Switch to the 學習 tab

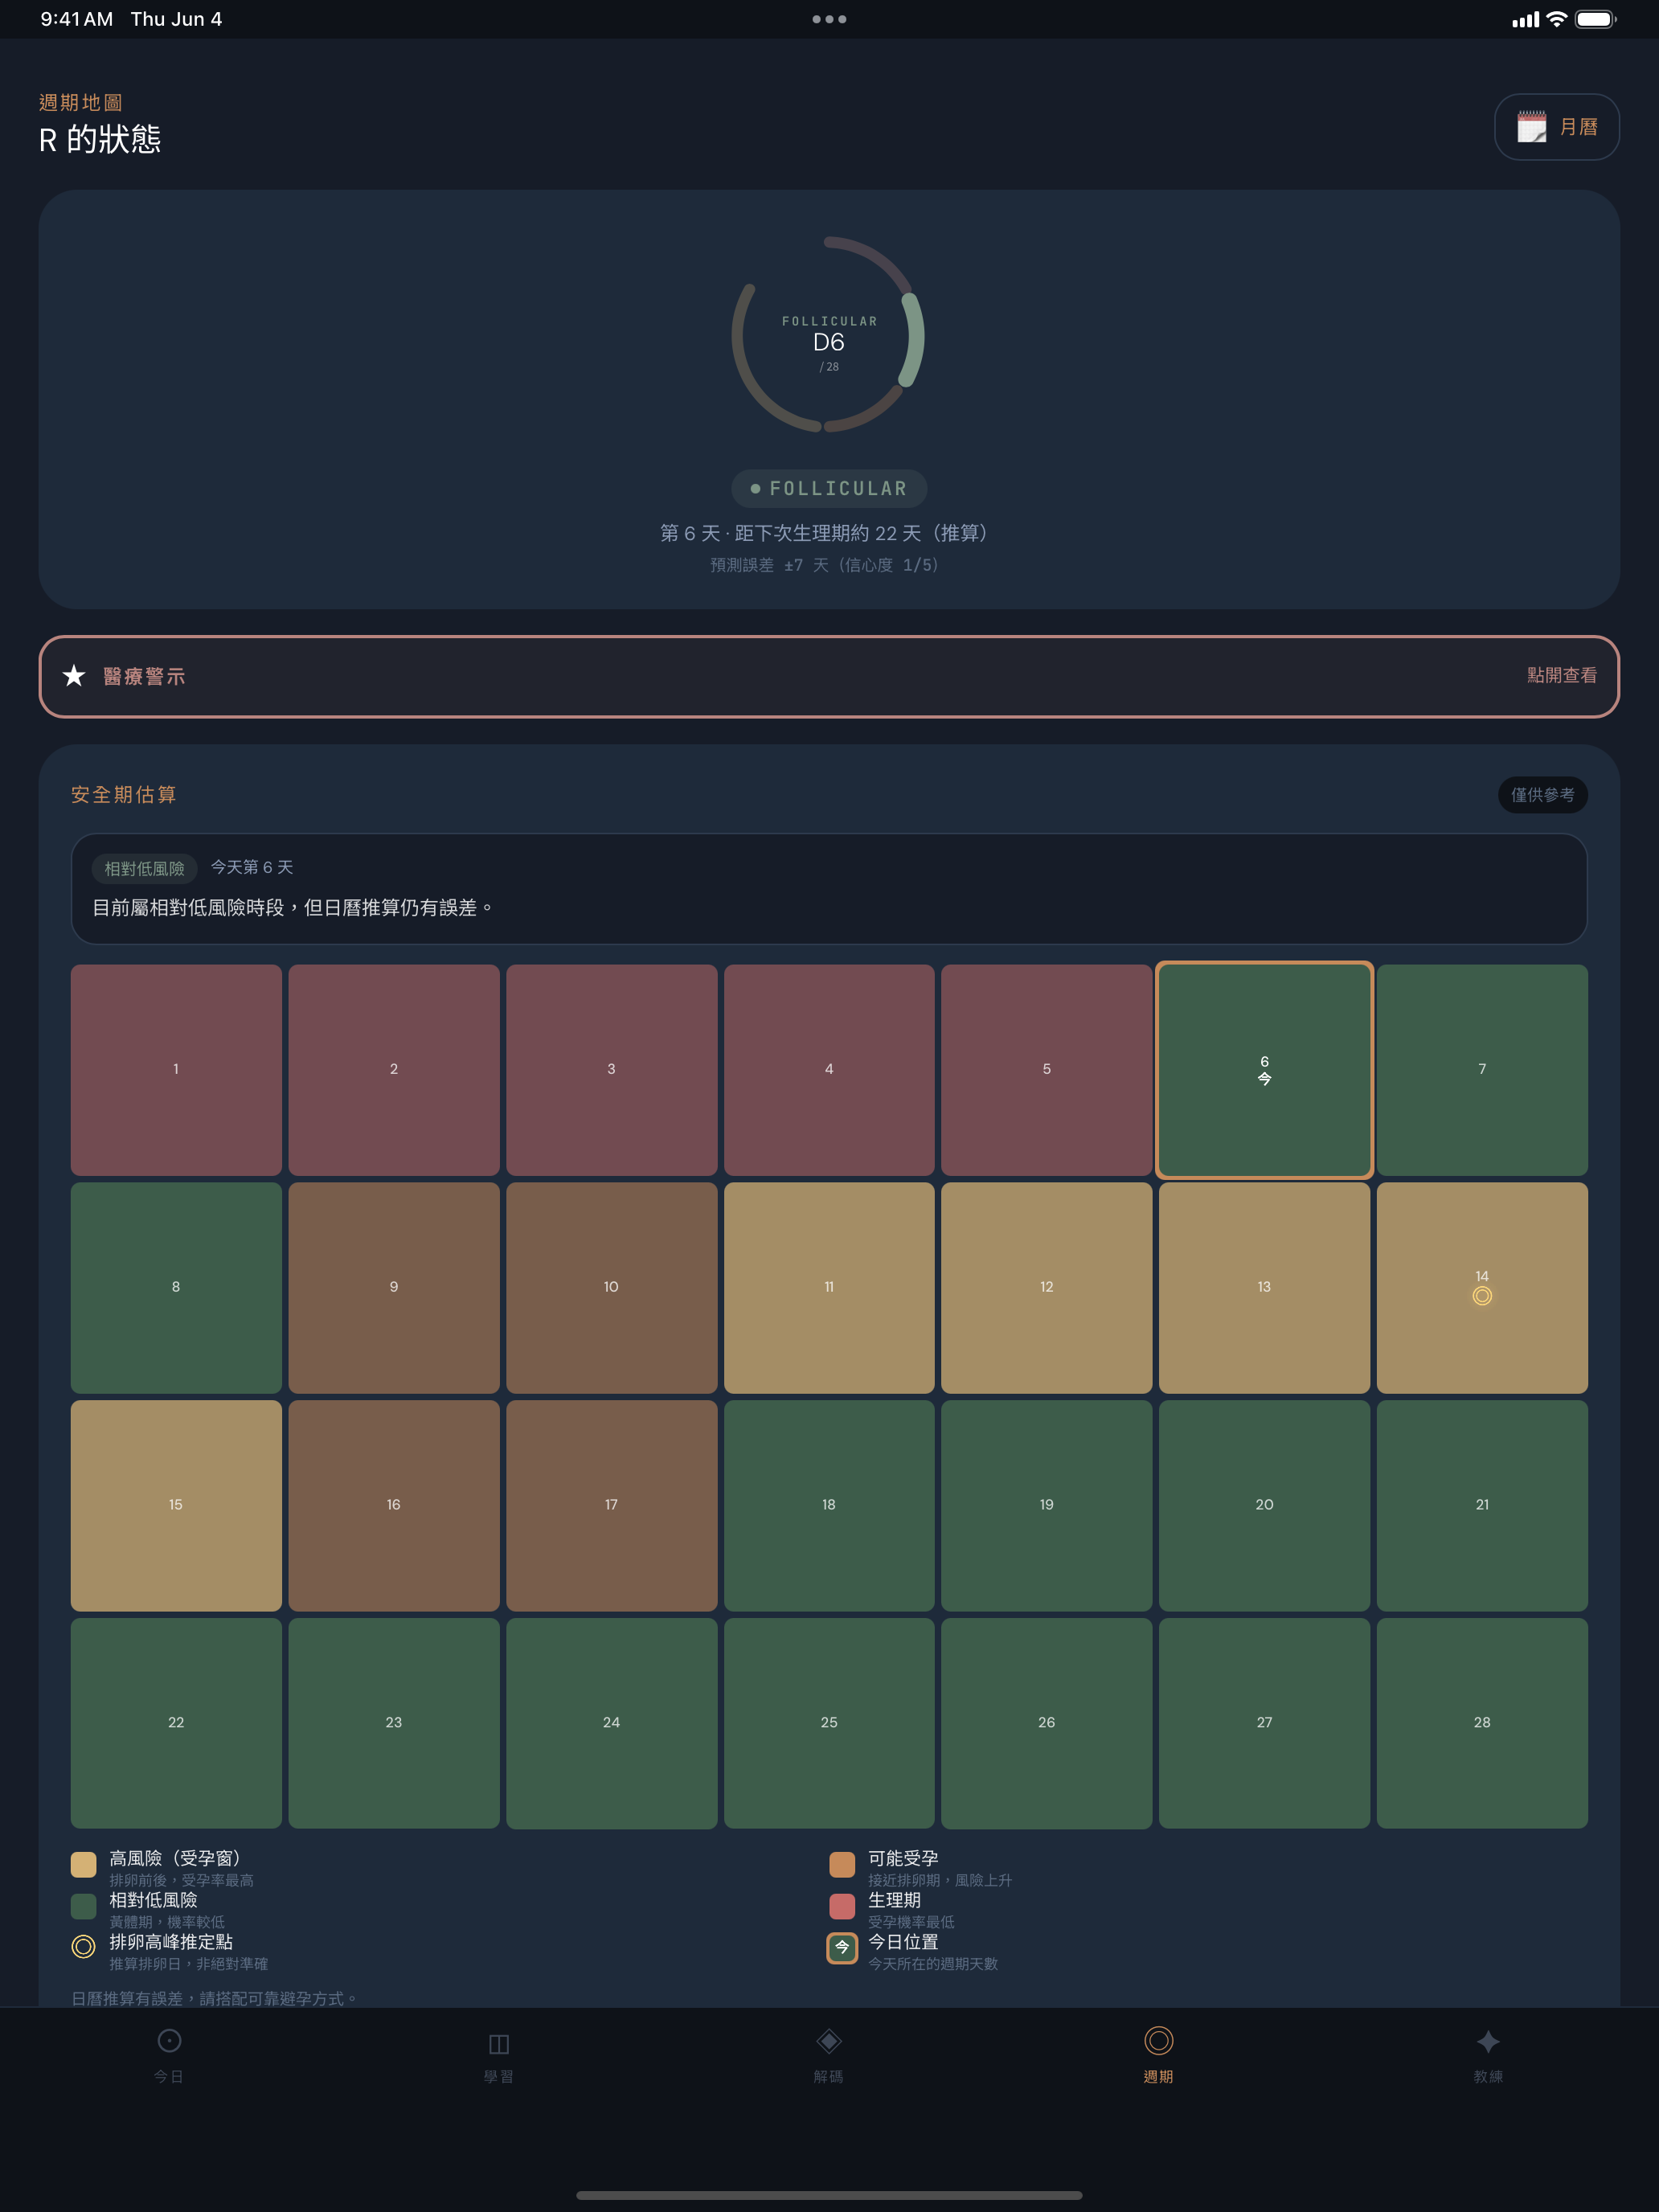coord(499,2056)
